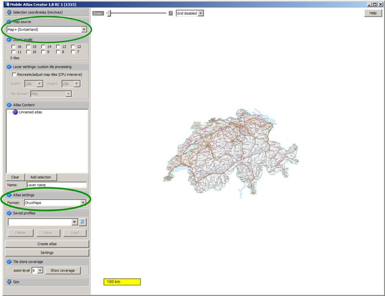Click the map Zoom slider handle
This screenshot has height=296, width=385.
[x=109, y=13]
